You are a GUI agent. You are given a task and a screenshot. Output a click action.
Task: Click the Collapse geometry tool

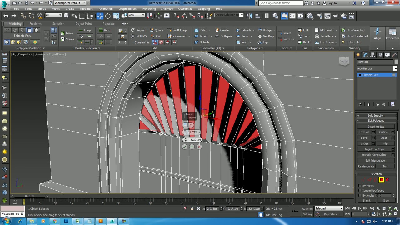point(223,36)
